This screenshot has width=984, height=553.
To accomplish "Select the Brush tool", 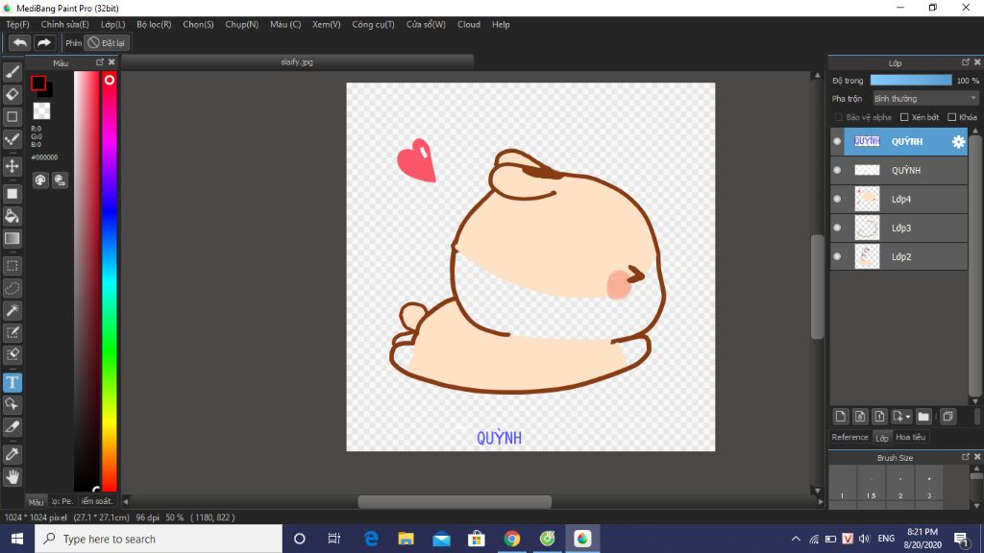I will click(12, 72).
